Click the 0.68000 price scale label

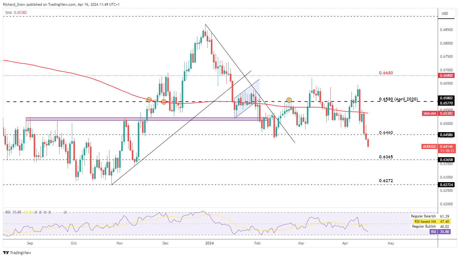[x=446, y=43]
